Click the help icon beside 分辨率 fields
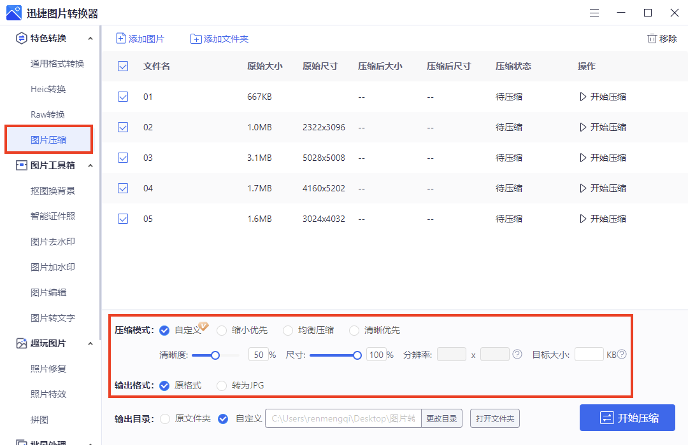Screen dimensions: 688x445 [517, 354]
